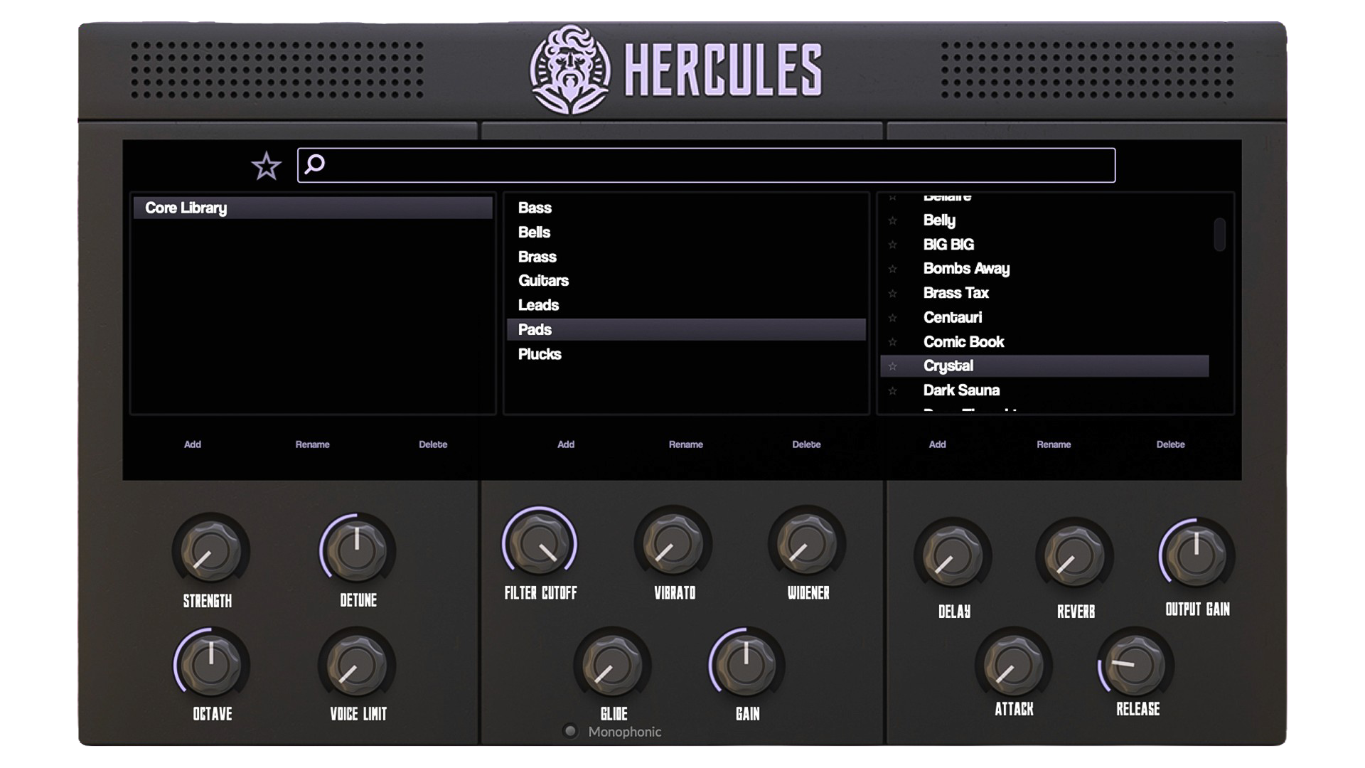Select the Plucks category
Viewport: 1365px width, 768px height.
pos(540,354)
